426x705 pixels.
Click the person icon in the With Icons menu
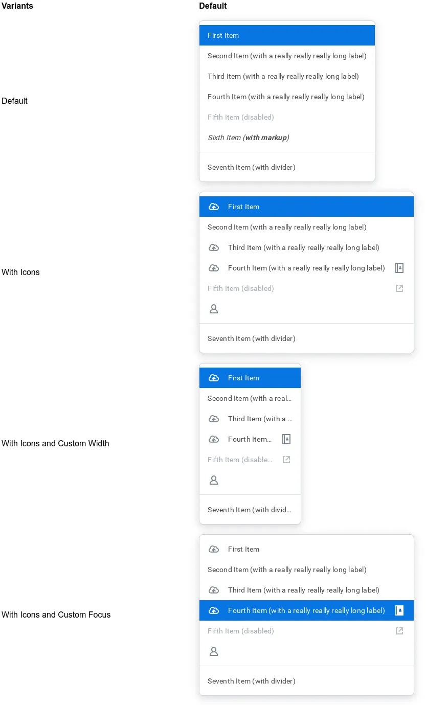point(214,309)
